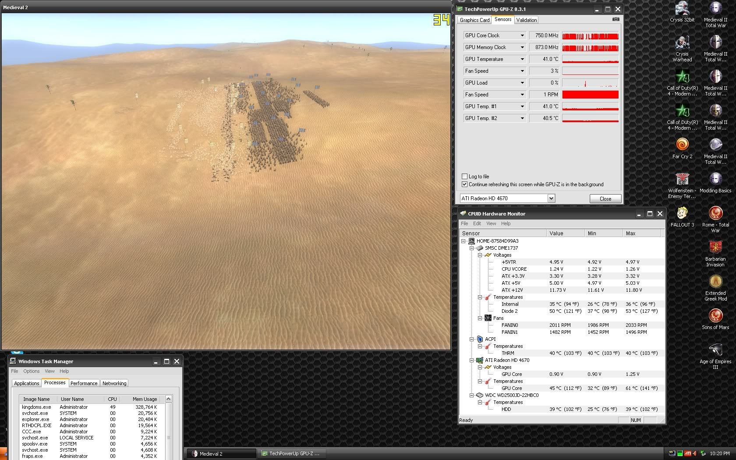Sort processes by Mem Usage column header
This screenshot has width=736, height=460.
tap(145, 399)
